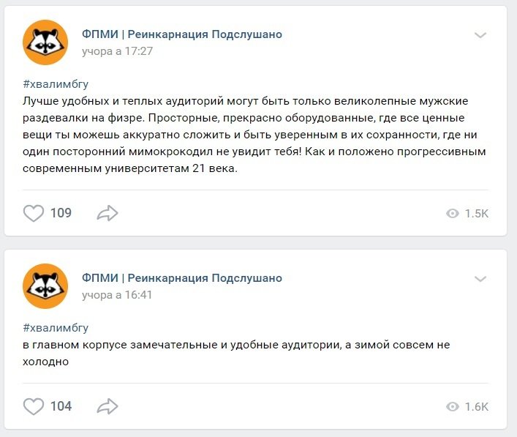Click the 1.6K views counter
The width and height of the screenshot is (517, 437).
[x=477, y=406]
